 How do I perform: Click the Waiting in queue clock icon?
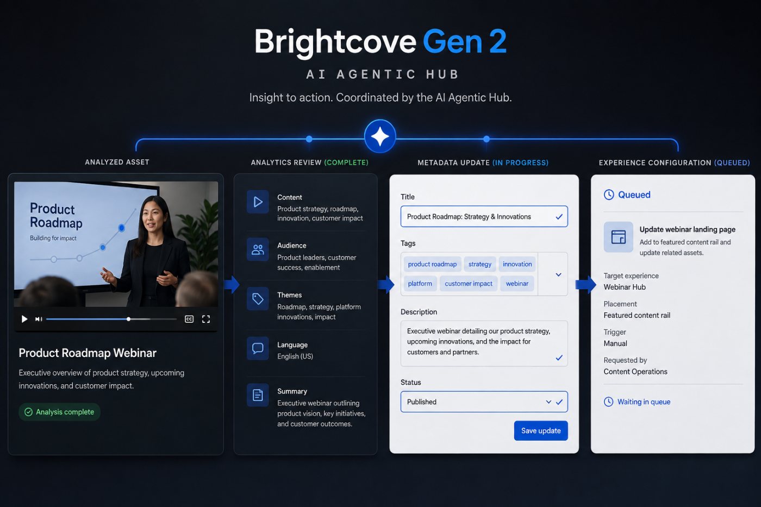pos(609,402)
